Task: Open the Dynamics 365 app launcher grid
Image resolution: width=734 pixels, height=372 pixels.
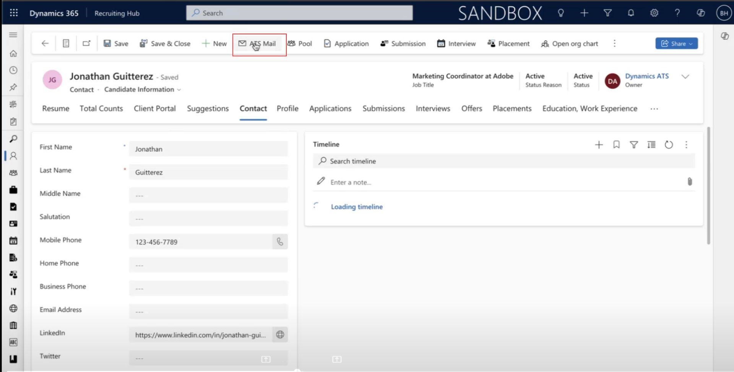Action: point(14,13)
